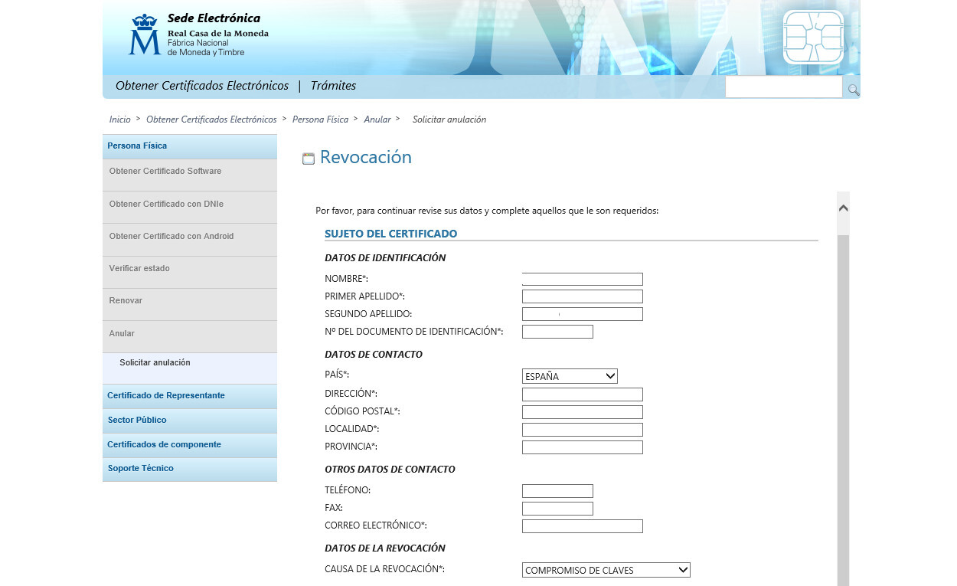Select Obtener Certificado Software in sidebar
The height and width of the screenshot is (586, 957).
[x=165, y=171]
